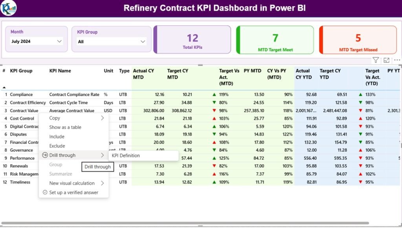Image resolution: width=402 pixels, height=228 pixels.
Task: Click the MTD Target Missed card
Action: click(358, 40)
